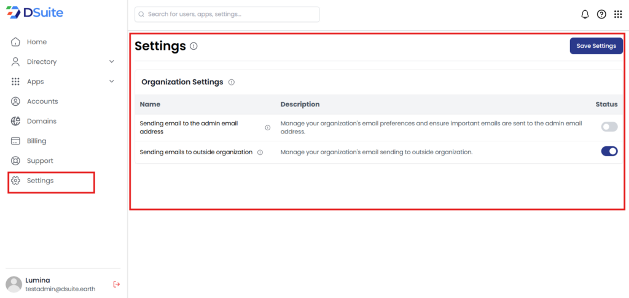The width and height of the screenshot is (629, 298).
Task: Expand the Directory menu chevron
Action: 112,61
